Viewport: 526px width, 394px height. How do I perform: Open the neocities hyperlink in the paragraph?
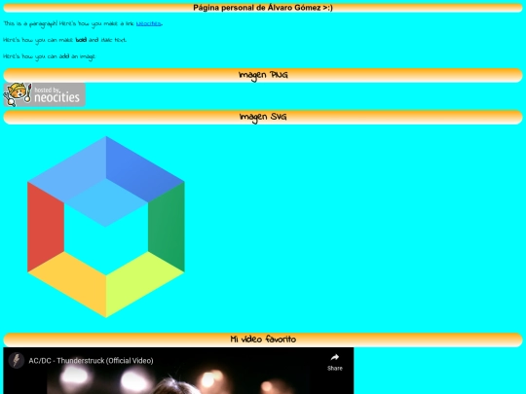coord(149,23)
